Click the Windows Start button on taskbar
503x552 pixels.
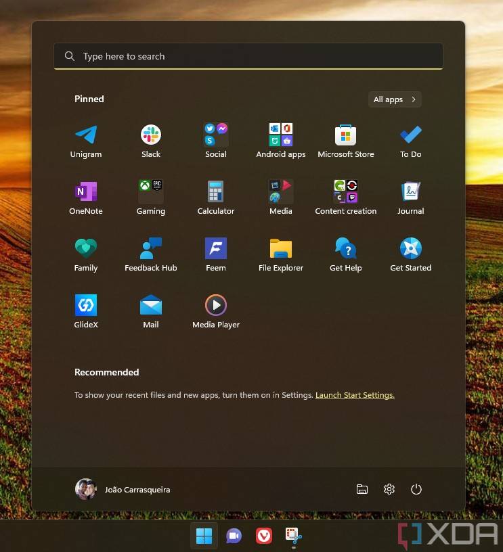point(204,536)
